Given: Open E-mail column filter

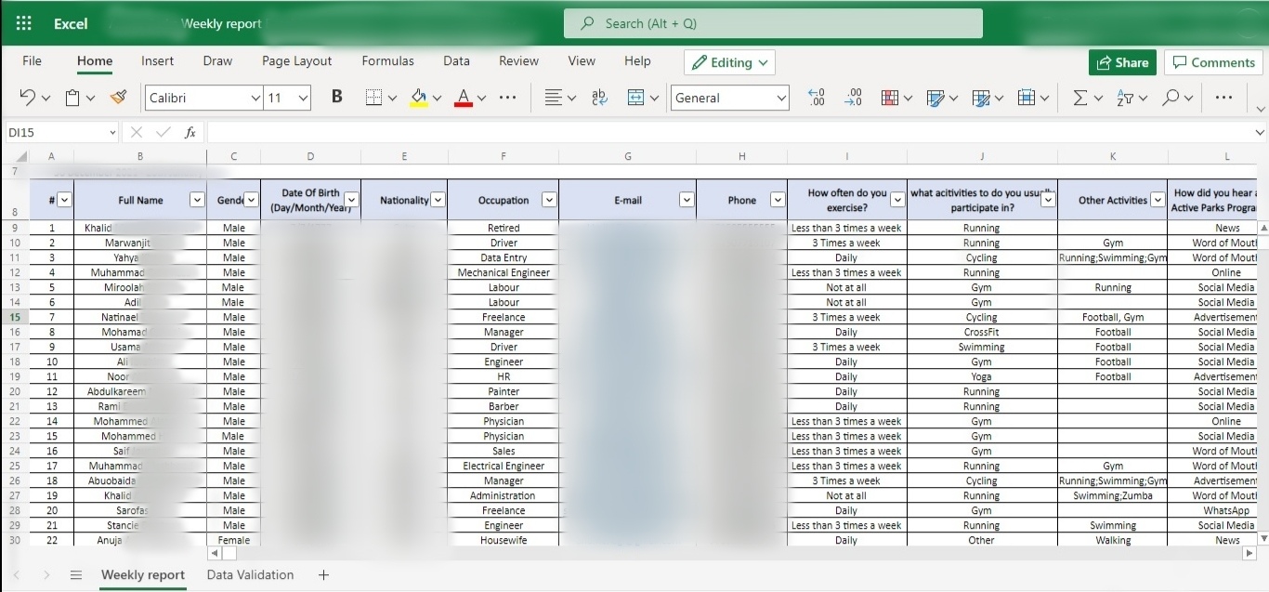Looking at the screenshot, I should click(x=687, y=200).
